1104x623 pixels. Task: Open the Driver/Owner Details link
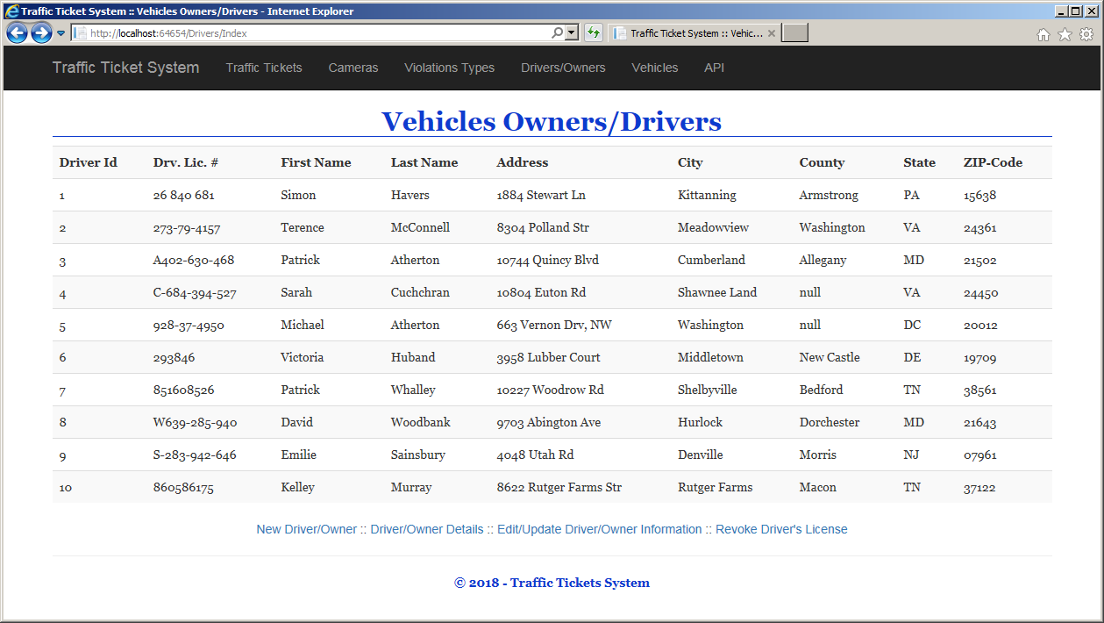(427, 529)
